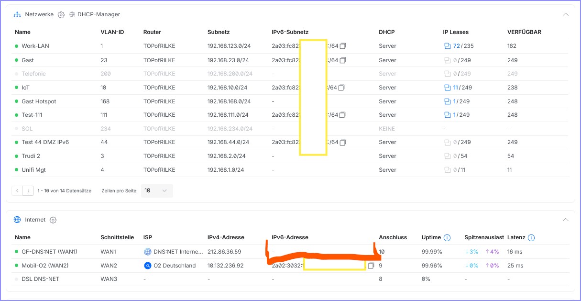Copy the Test-111 IPv6 subnet
The height and width of the screenshot is (301, 581).
click(x=343, y=115)
